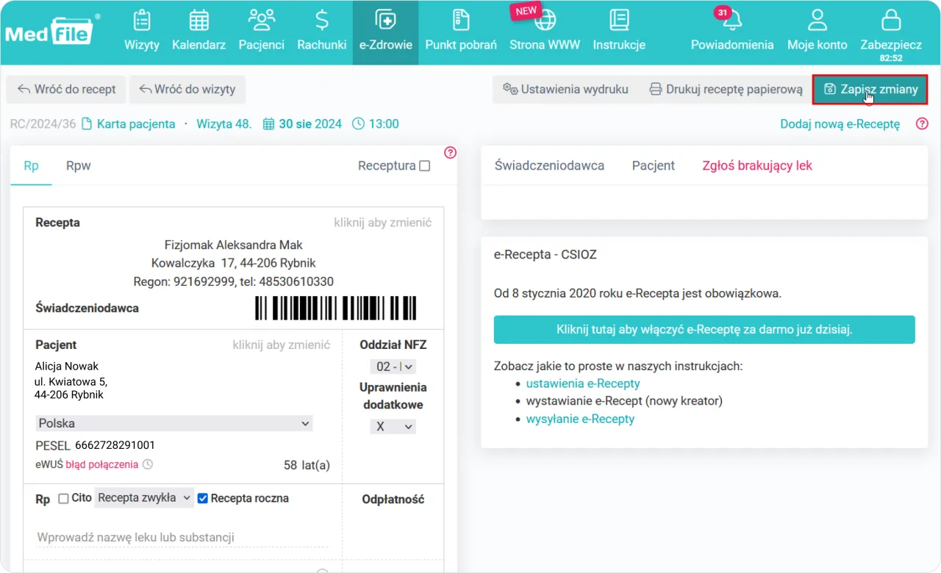Switch to the Rpw tab
Screen dimensions: 941x573
coord(78,165)
